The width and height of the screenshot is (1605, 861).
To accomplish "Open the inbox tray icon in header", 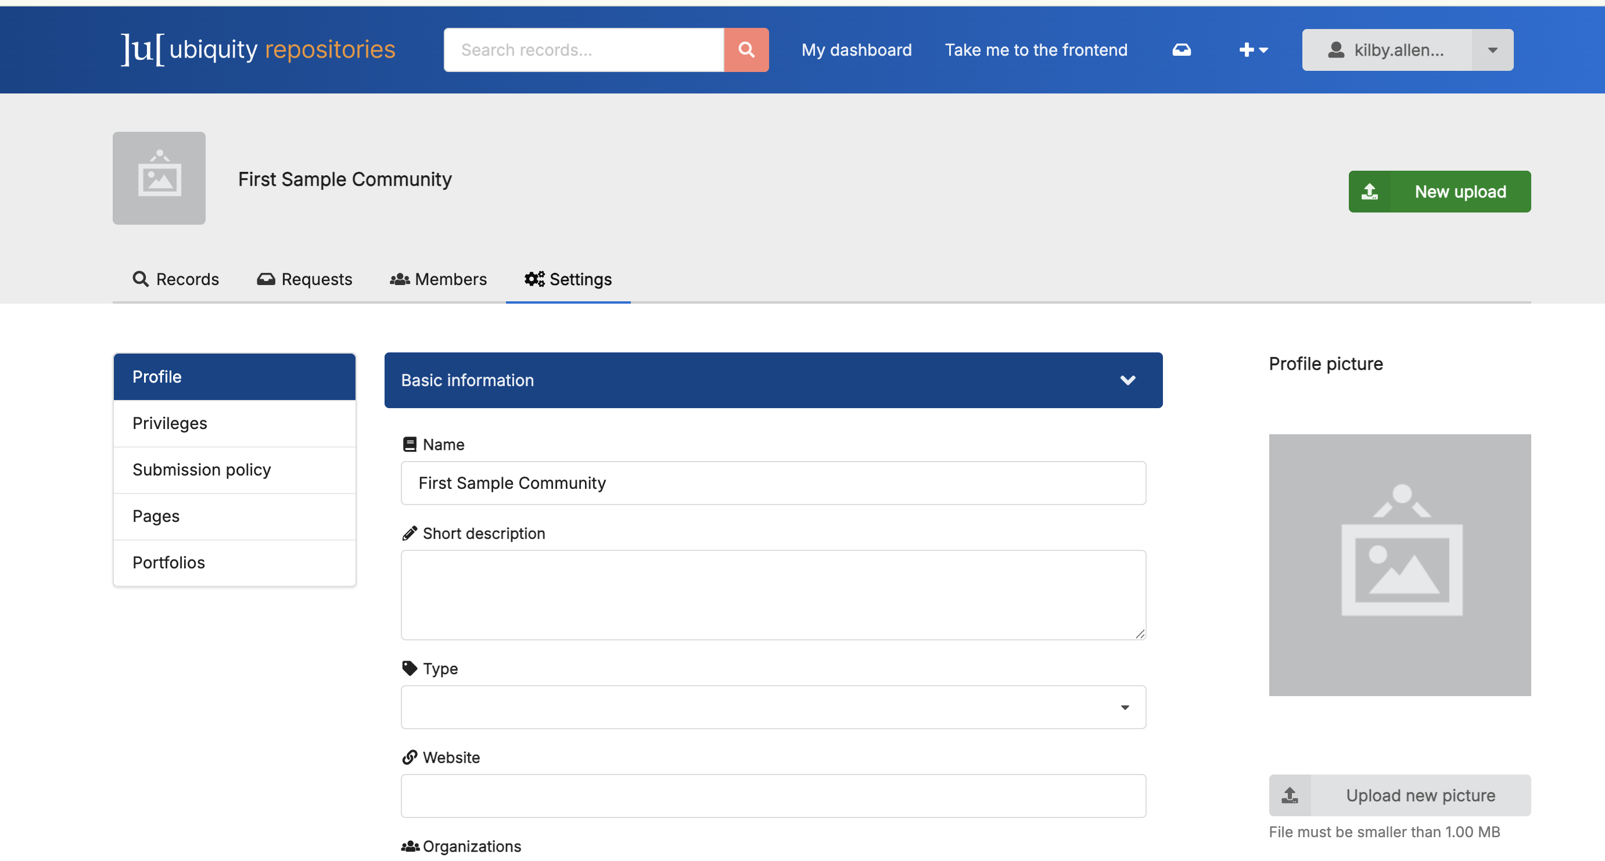I will coord(1182,50).
